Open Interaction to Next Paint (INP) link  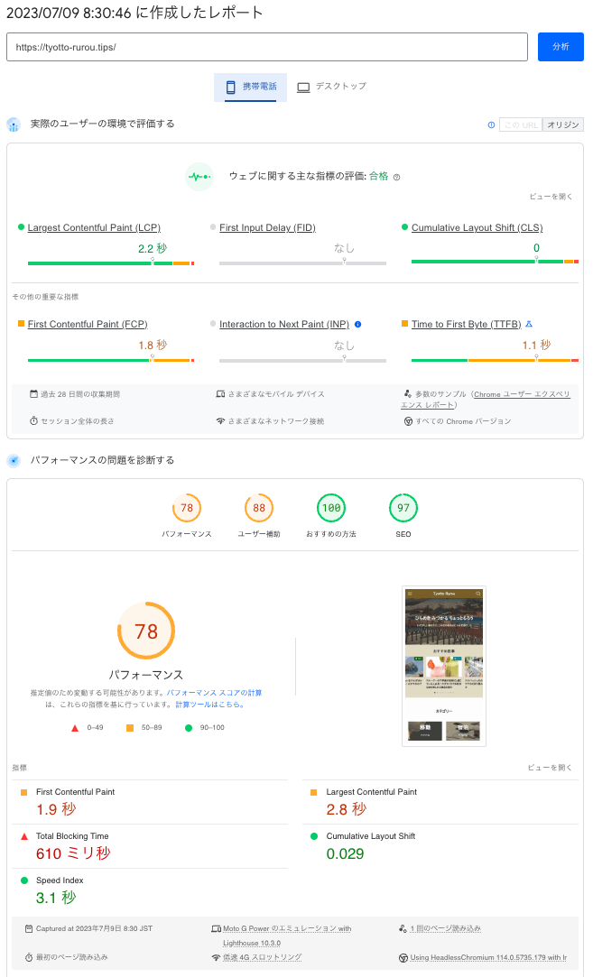pos(284,324)
